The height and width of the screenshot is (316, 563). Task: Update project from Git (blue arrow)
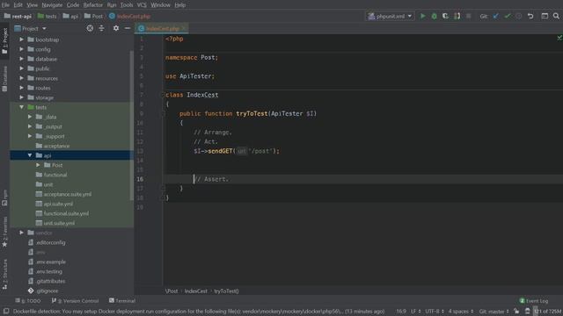[x=496, y=16]
